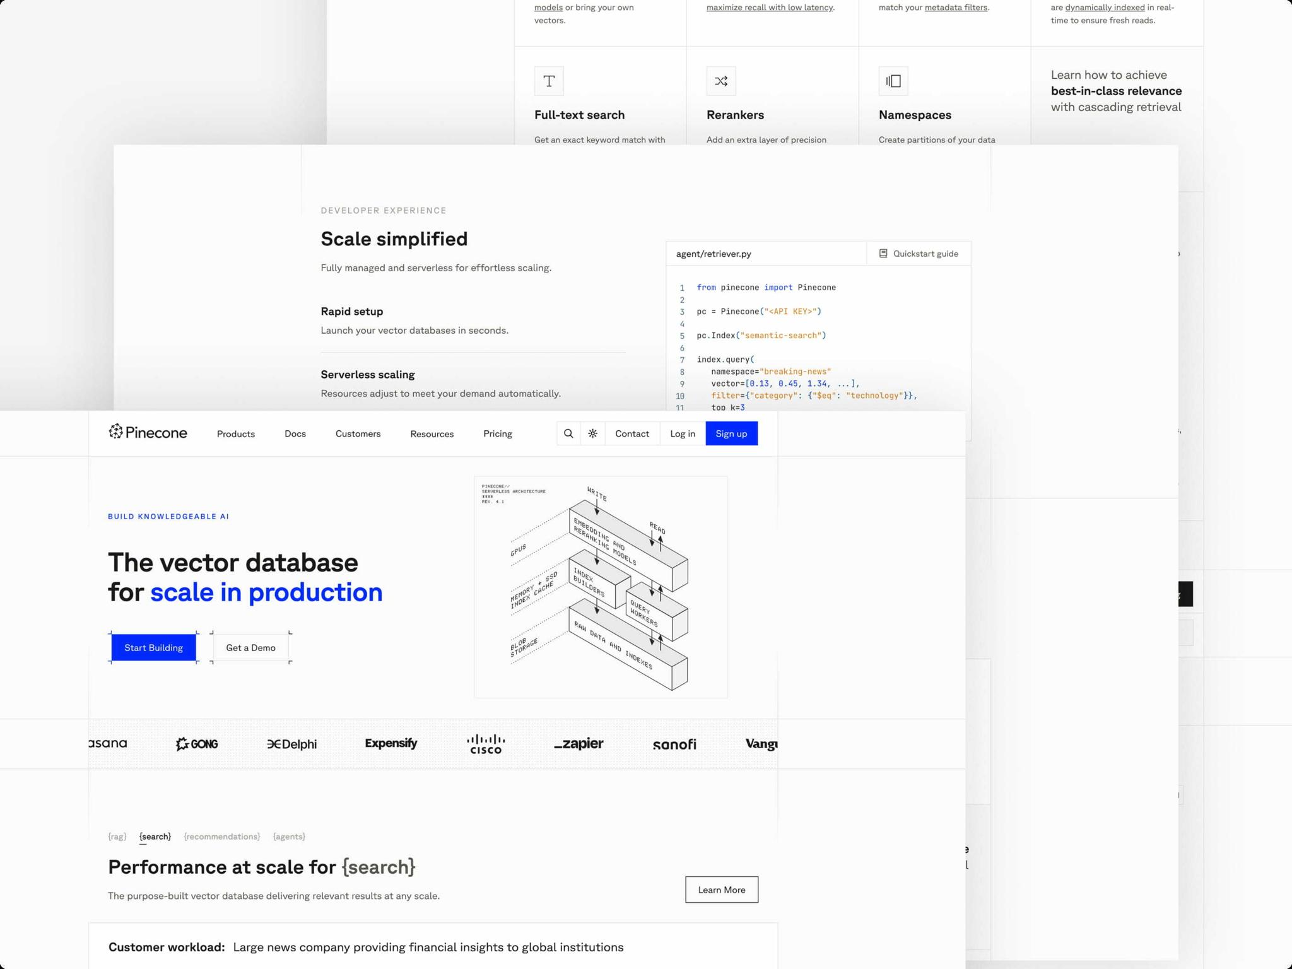Screen dimensions: 1292x969
Task: Click the serverless architecture diagram
Action: pyautogui.click(x=601, y=587)
